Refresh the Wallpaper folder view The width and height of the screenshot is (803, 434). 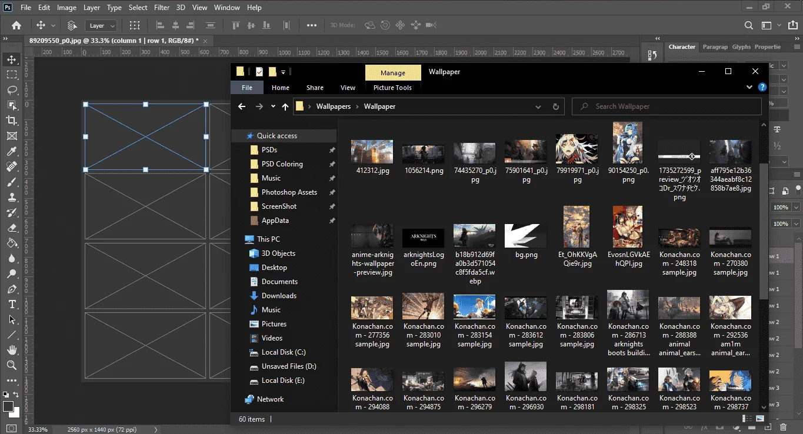click(x=555, y=107)
